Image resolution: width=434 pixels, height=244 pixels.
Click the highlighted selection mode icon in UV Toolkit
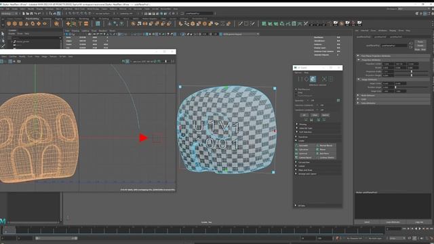(313, 79)
